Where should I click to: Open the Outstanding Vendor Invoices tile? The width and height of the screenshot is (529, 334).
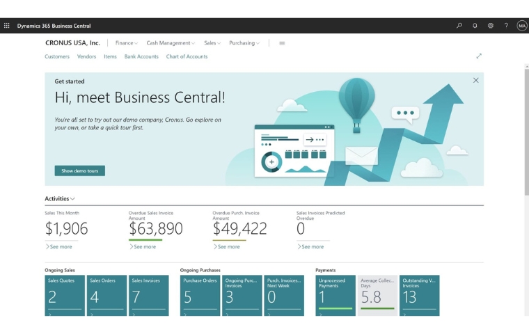[419, 296]
